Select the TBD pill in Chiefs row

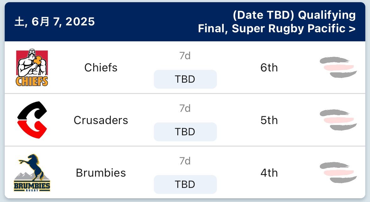click(x=185, y=79)
